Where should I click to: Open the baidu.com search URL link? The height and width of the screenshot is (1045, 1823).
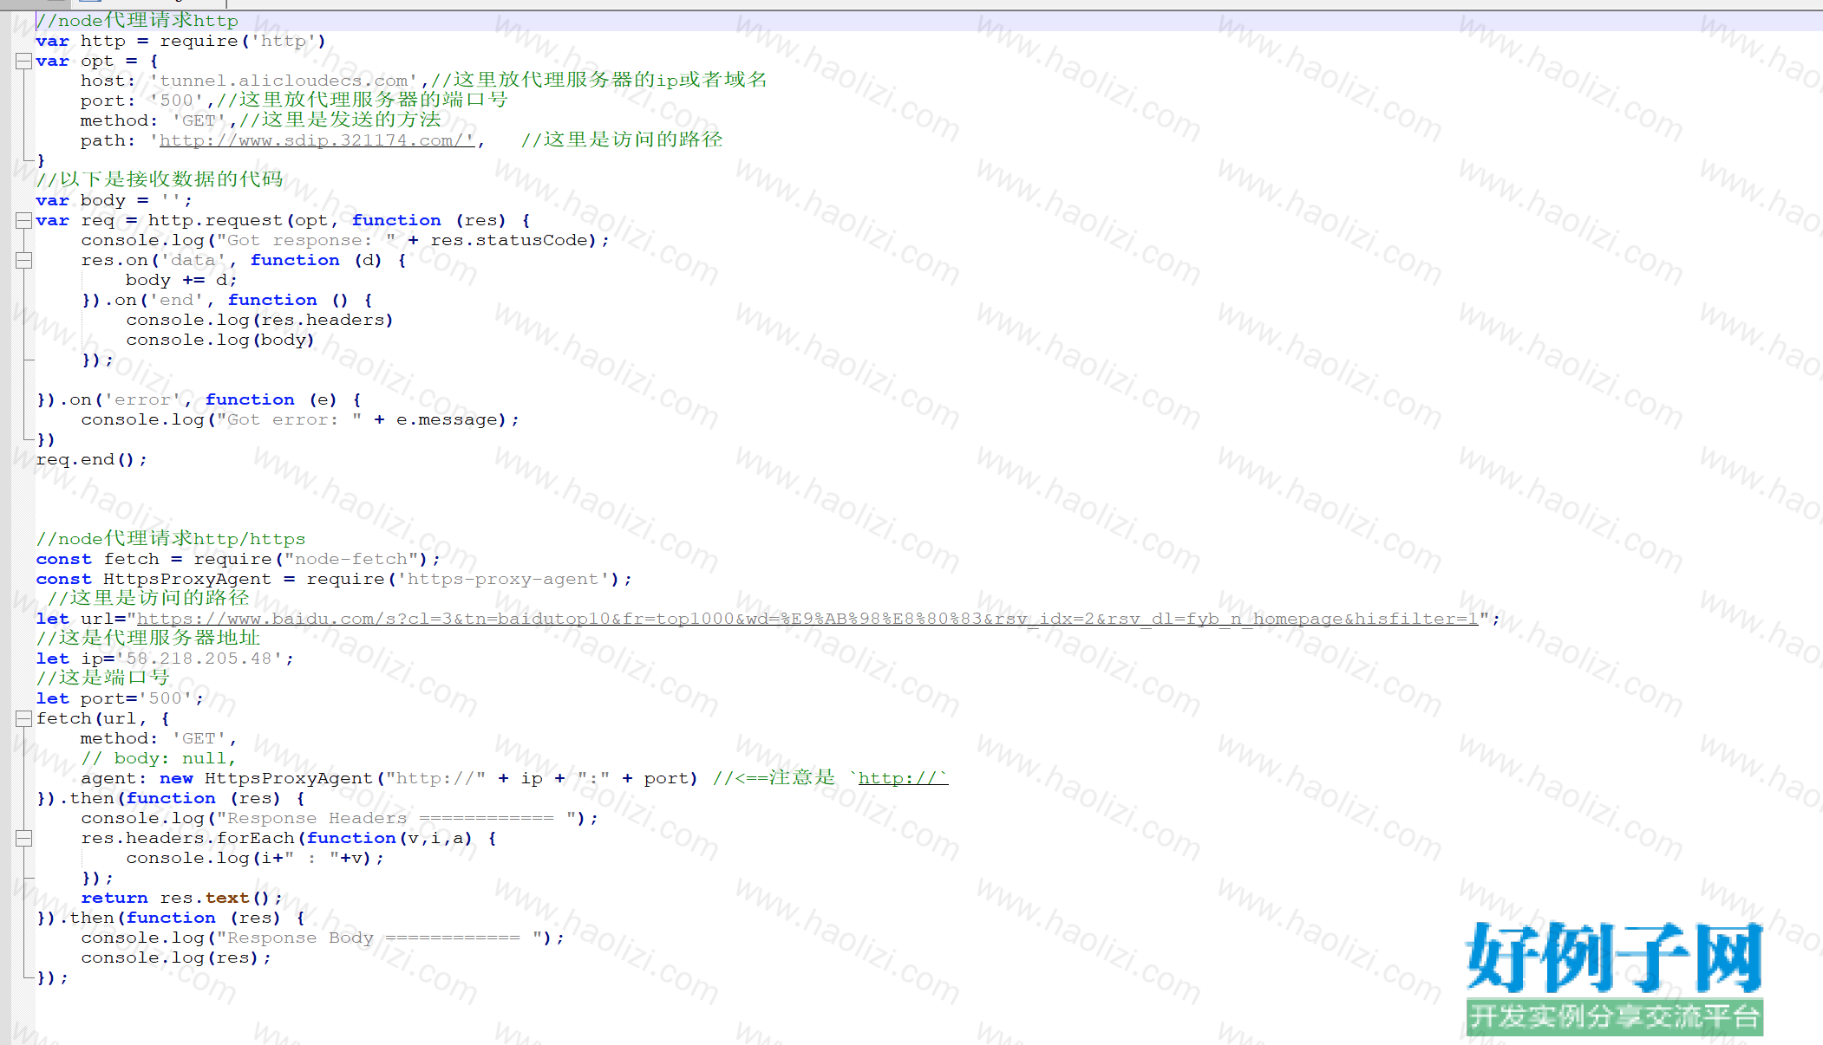coord(807,619)
